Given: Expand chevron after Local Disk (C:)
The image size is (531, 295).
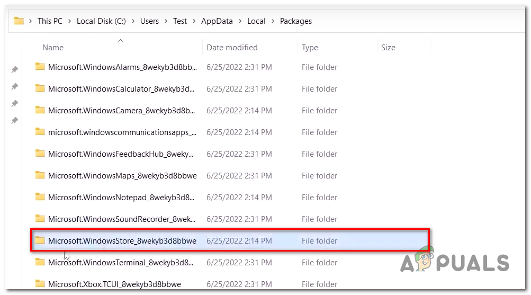Looking at the screenshot, I should coord(133,21).
